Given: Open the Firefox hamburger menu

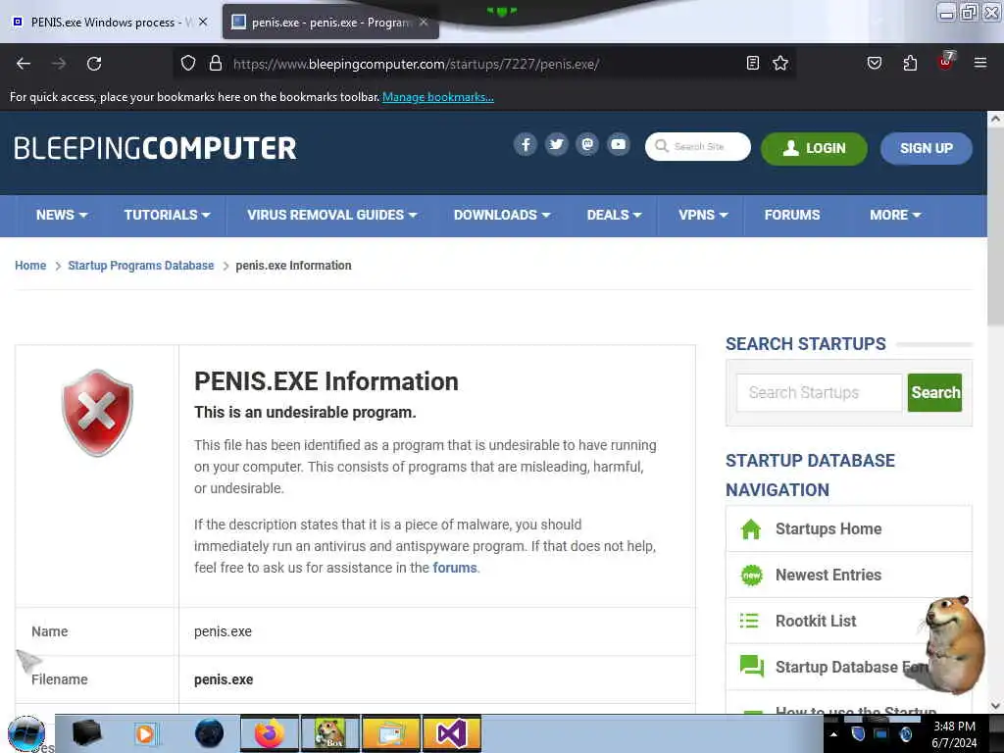Looking at the screenshot, I should [979, 63].
